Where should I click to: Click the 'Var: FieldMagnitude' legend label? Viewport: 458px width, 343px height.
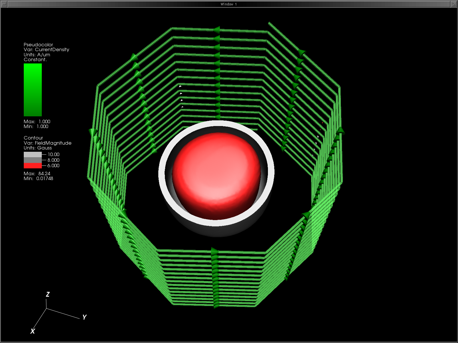pyautogui.click(x=48, y=143)
